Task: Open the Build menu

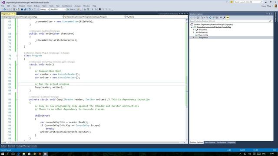Action: tap(30, 6)
